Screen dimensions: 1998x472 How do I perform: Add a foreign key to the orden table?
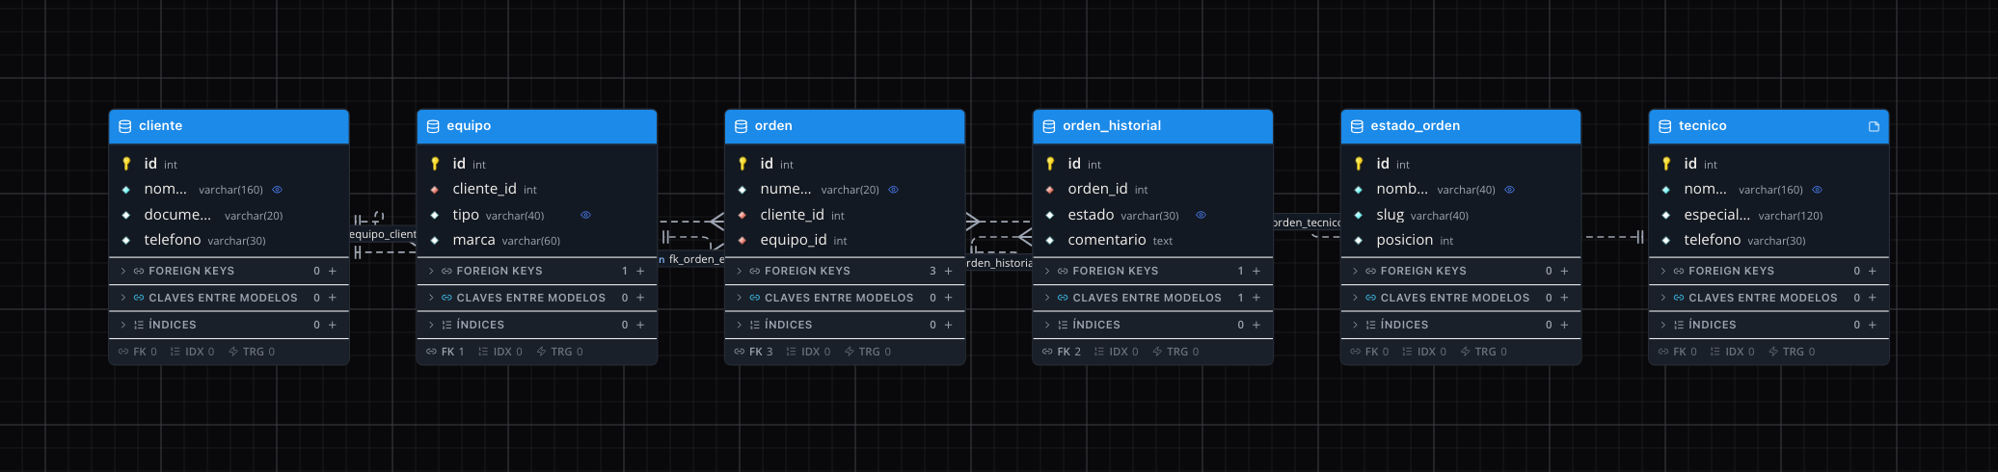tap(948, 272)
